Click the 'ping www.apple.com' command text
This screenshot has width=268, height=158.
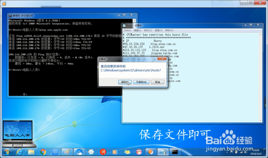54,30
